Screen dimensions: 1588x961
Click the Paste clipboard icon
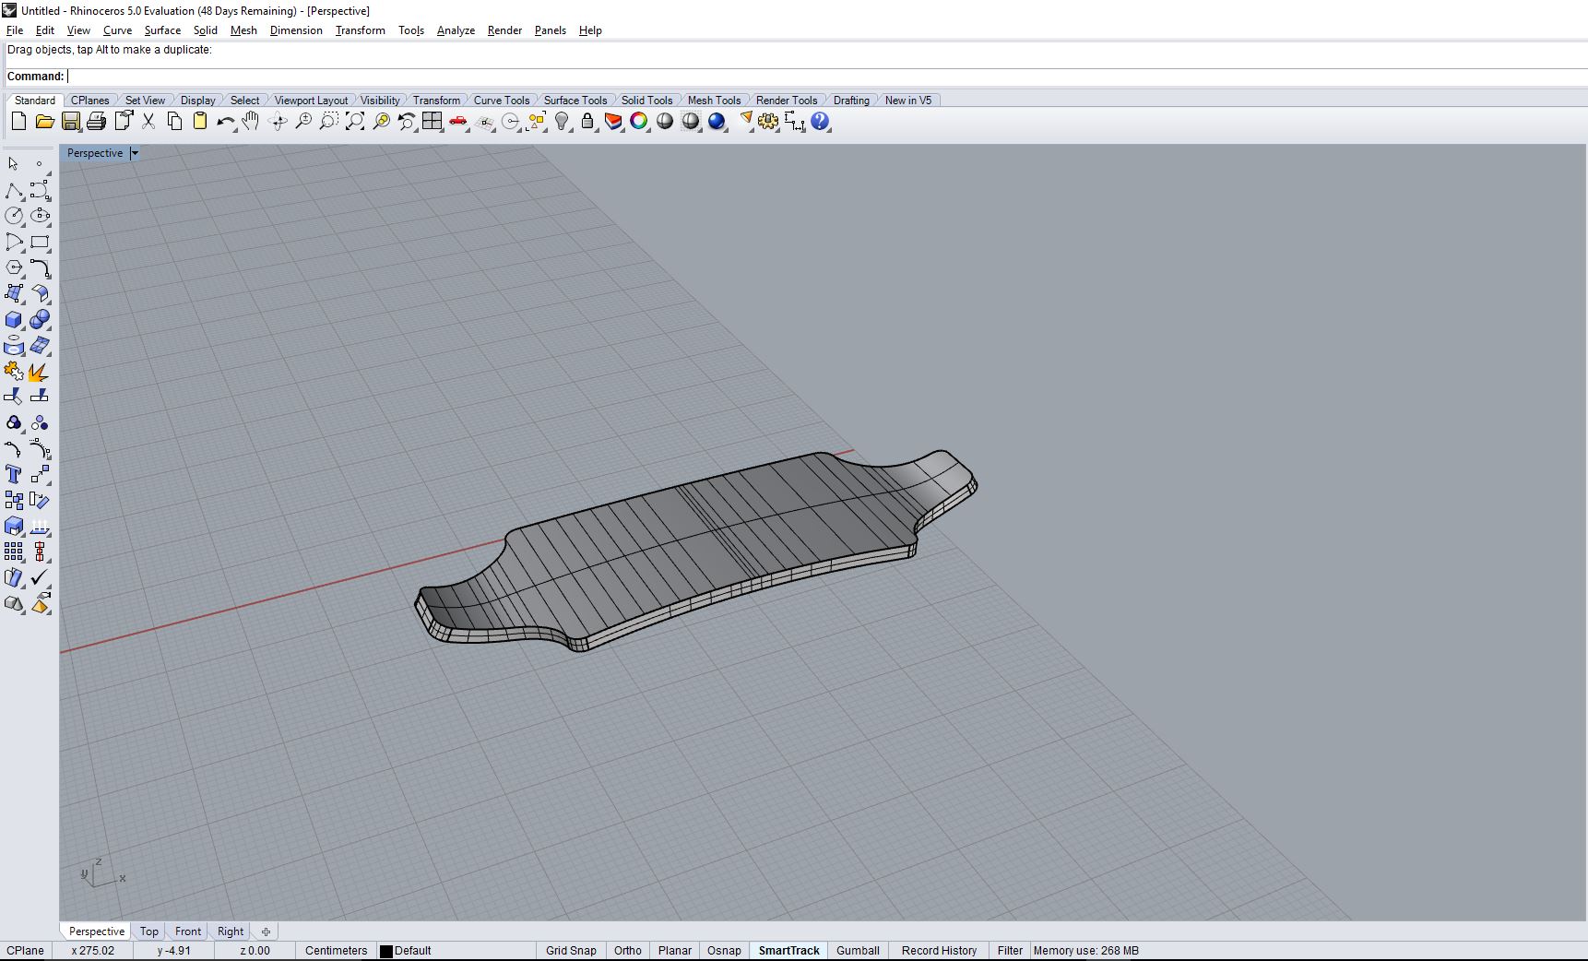coord(200,121)
